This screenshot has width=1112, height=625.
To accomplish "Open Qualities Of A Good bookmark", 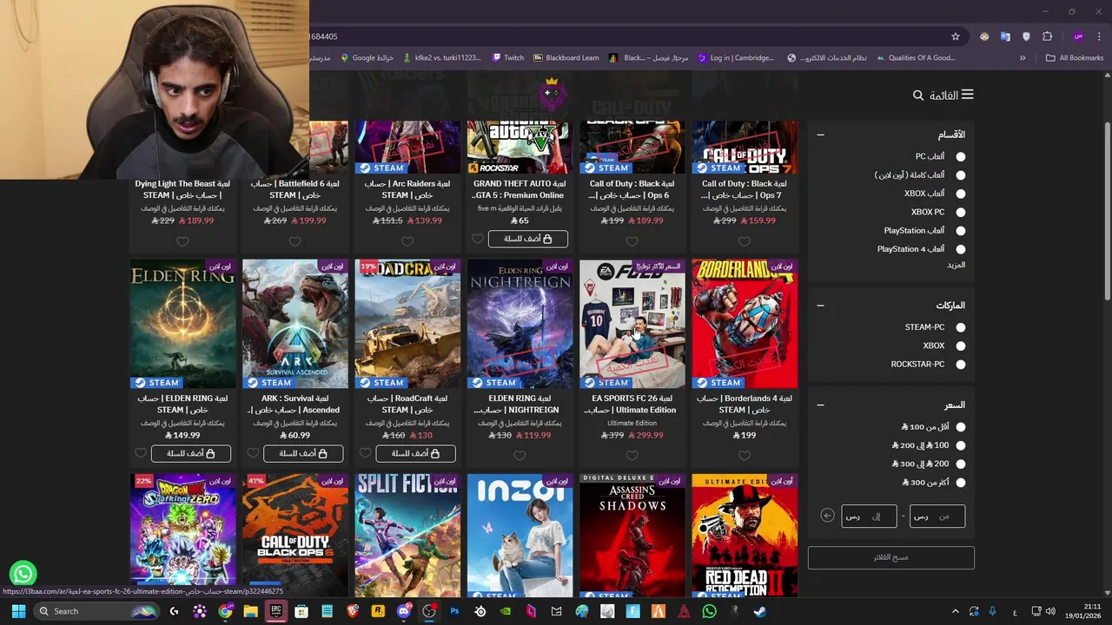I will click(x=916, y=58).
